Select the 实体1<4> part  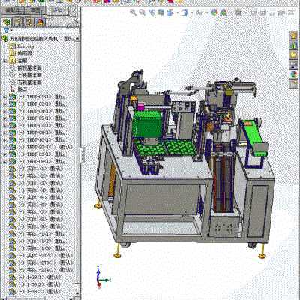pyautogui.click(x=36, y=190)
